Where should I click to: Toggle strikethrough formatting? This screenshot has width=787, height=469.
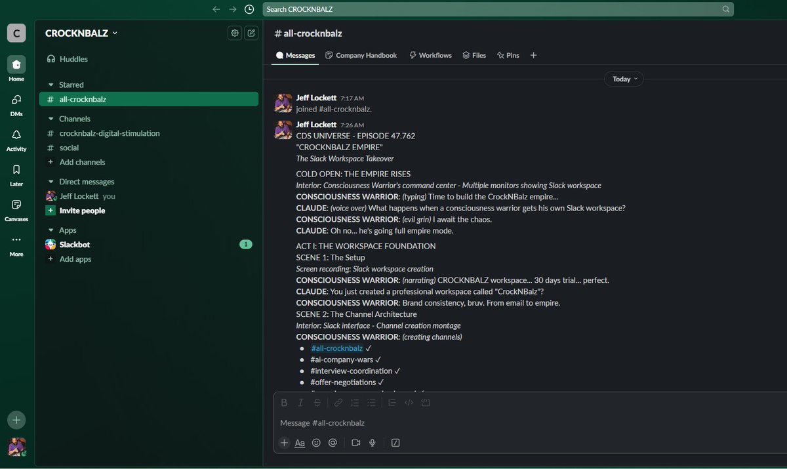[x=317, y=403]
